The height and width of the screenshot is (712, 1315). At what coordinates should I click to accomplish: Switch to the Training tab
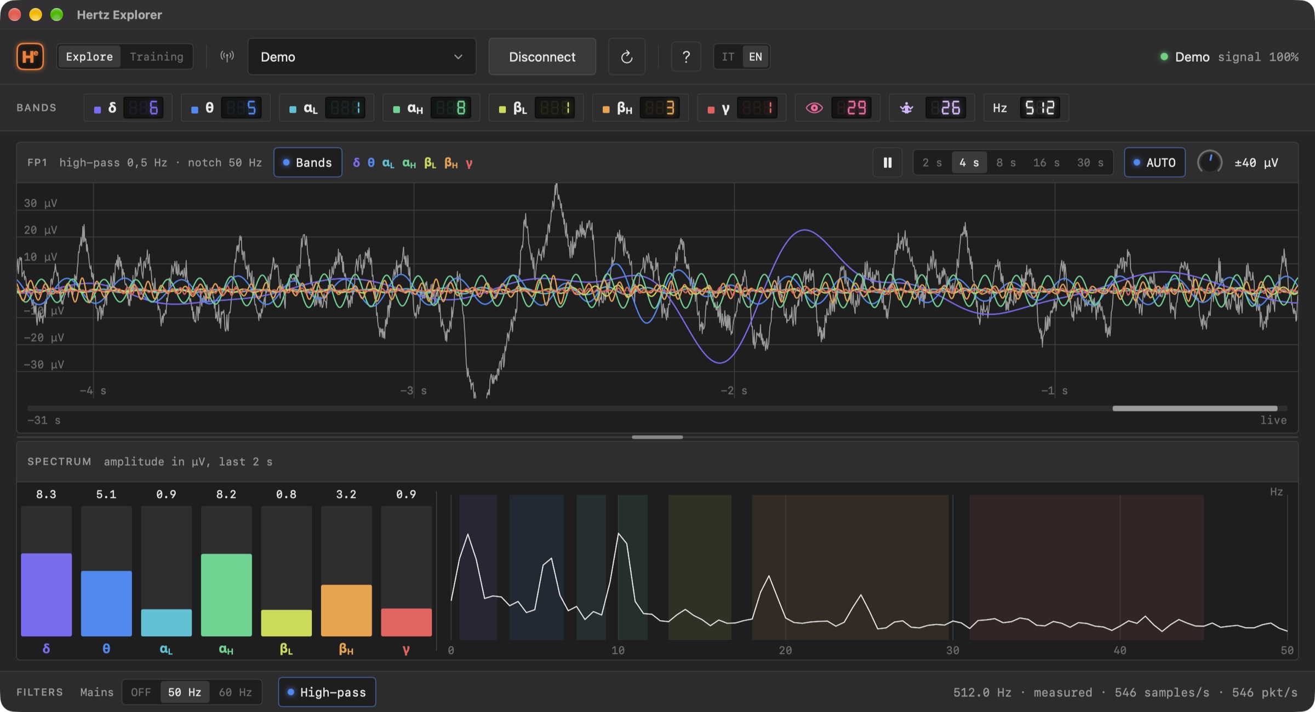pyautogui.click(x=157, y=56)
